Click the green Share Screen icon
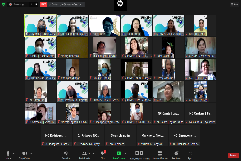The height and width of the screenshot is (161, 241). 119,153
